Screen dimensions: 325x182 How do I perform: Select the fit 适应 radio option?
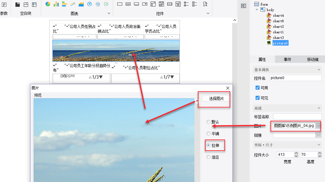point(209,157)
